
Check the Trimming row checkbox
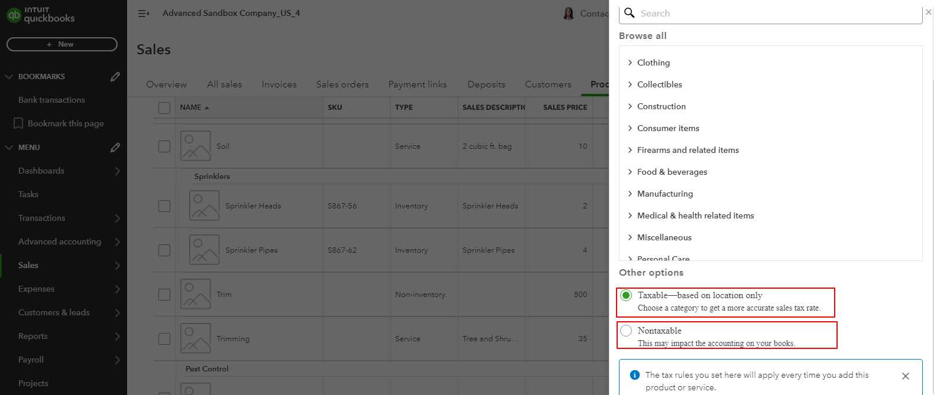point(164,339)
